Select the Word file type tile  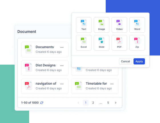click(137, 25)
